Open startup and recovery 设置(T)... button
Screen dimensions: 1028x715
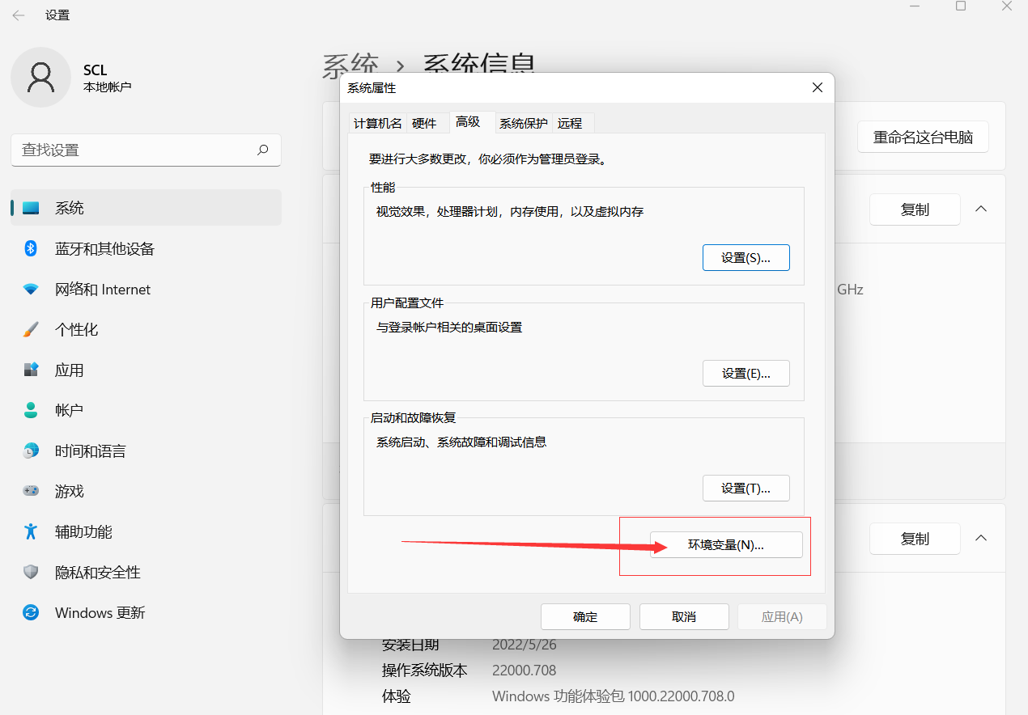746,488
